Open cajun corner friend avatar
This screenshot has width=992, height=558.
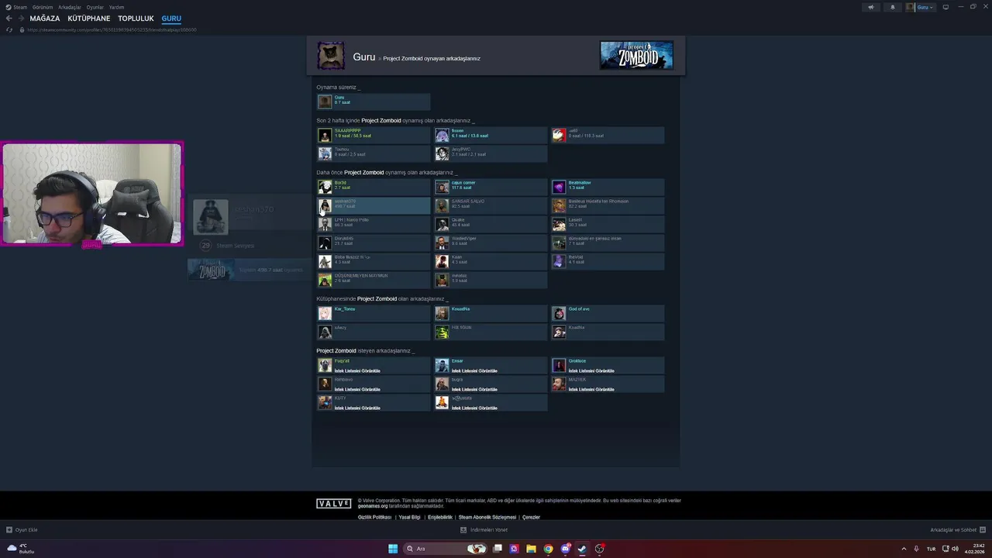pos(442,187)
